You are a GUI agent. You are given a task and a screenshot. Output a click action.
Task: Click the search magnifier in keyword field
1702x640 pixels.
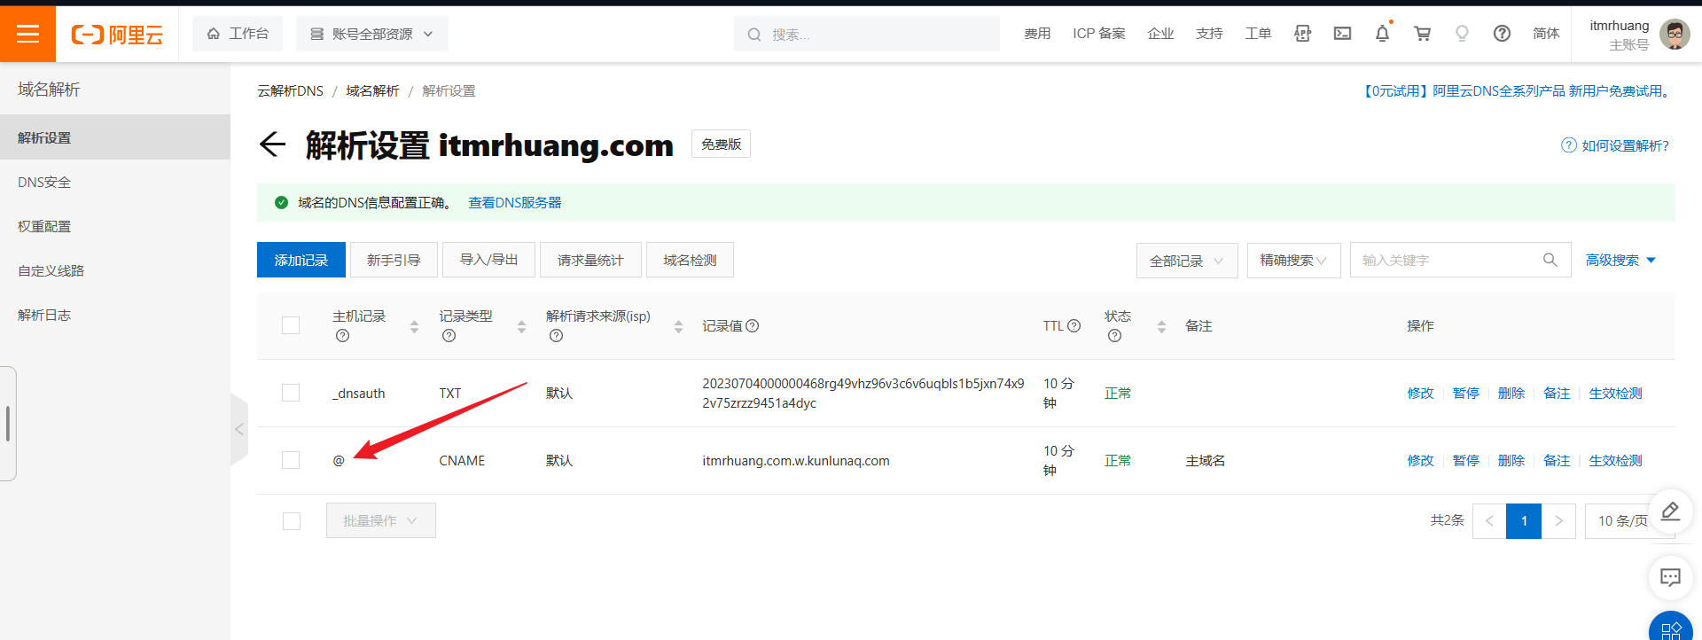pyautogui.click(x=1550, y=260)
